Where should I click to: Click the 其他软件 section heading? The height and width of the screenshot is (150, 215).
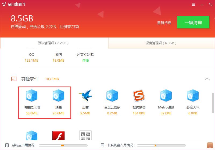coord(30,79)
